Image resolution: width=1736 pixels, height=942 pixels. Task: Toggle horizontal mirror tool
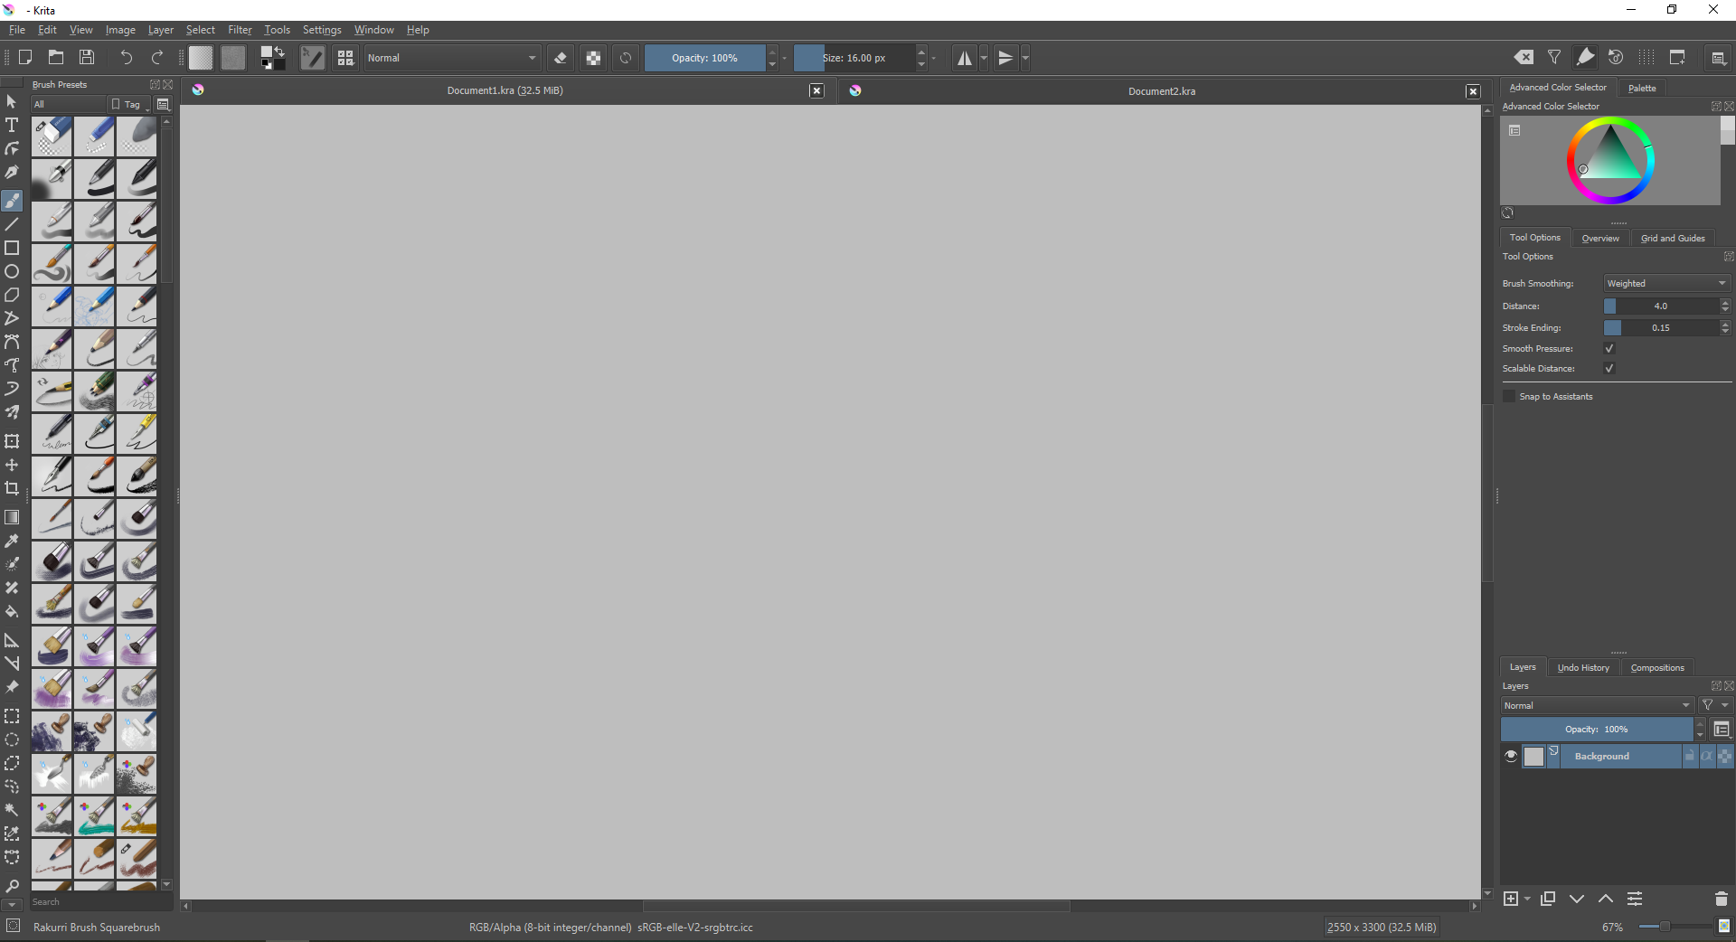pyautogui.click(x=965, y=58)
